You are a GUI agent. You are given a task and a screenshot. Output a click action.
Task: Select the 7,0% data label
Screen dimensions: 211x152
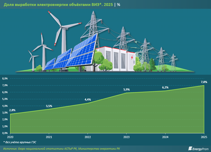tap(204, 82)
